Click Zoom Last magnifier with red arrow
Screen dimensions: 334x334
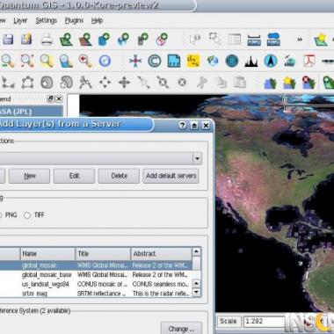point(85,61)
